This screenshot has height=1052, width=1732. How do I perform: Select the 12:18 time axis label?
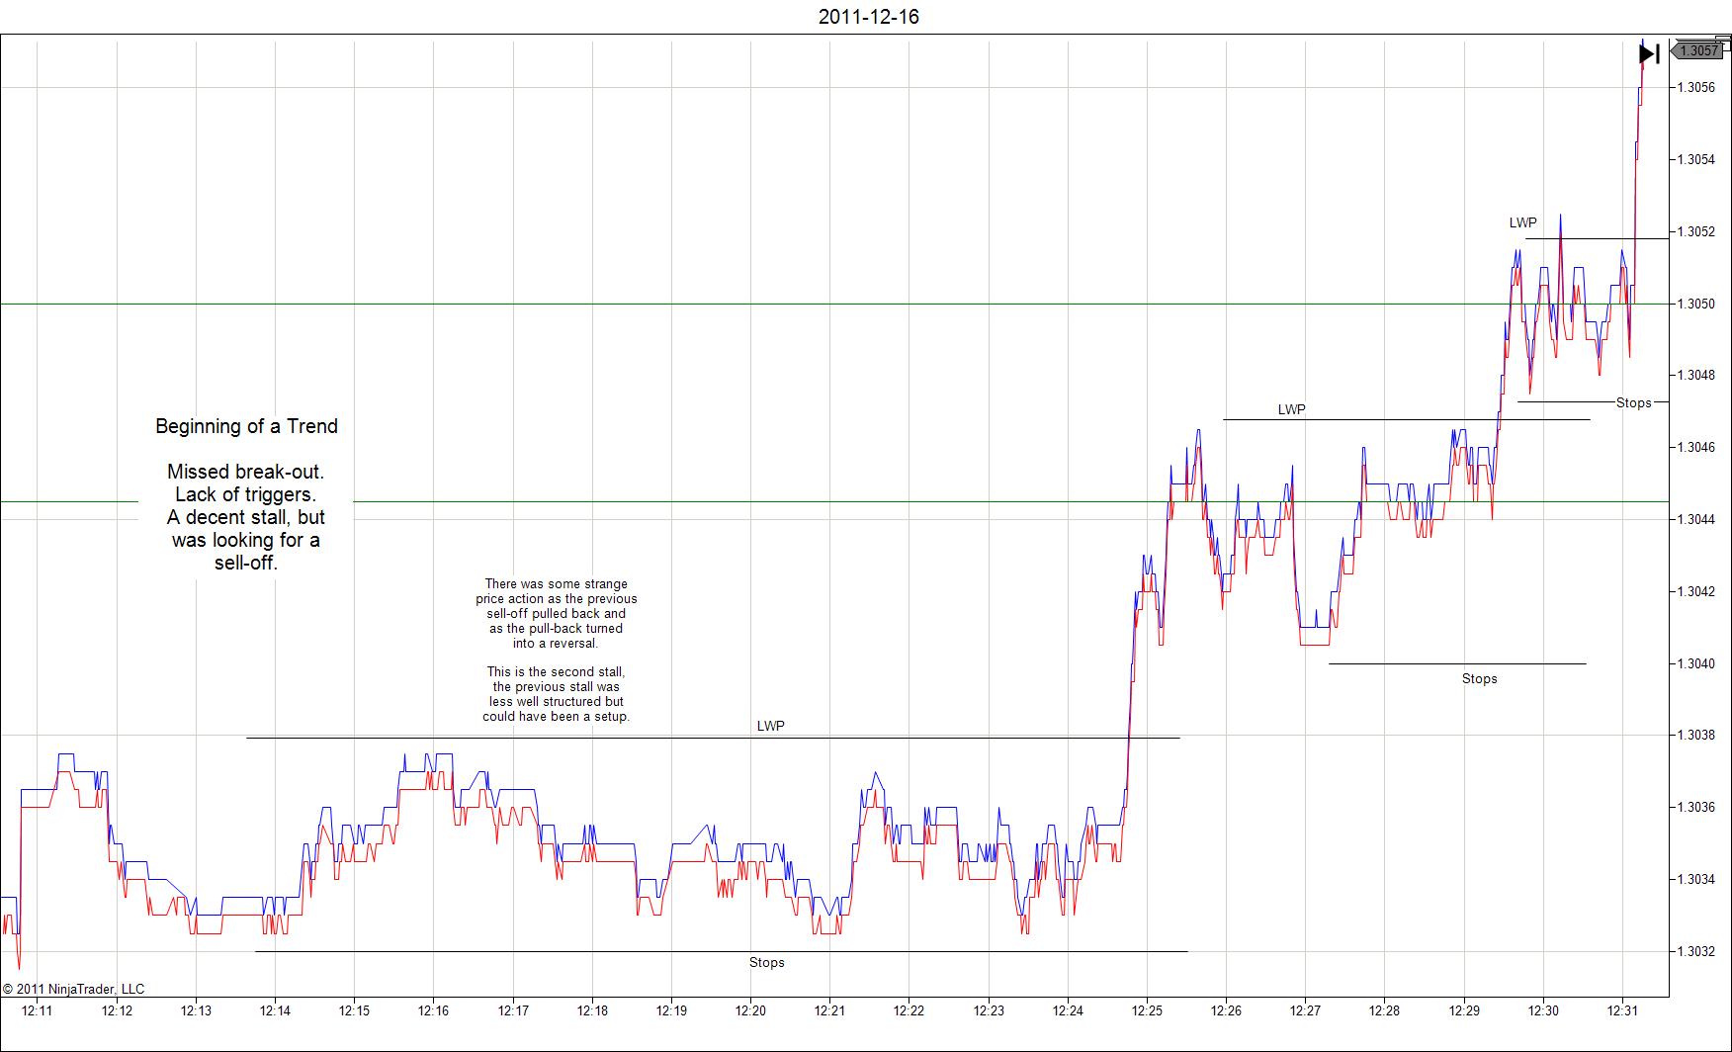592,1010
